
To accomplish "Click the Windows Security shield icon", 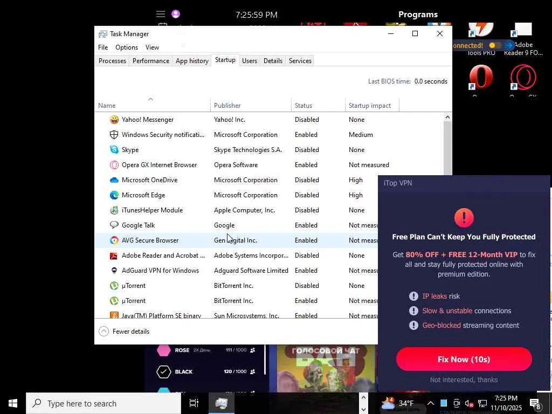I will pyautogui.click(x=114, y=135).
